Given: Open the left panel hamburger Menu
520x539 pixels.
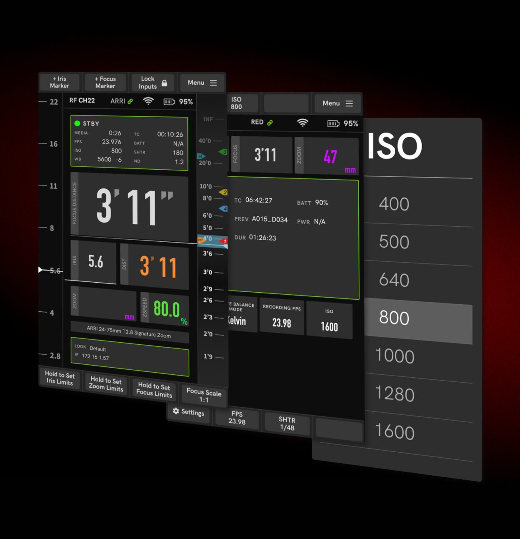Looking at the screenshot, I should coord(202,83).
